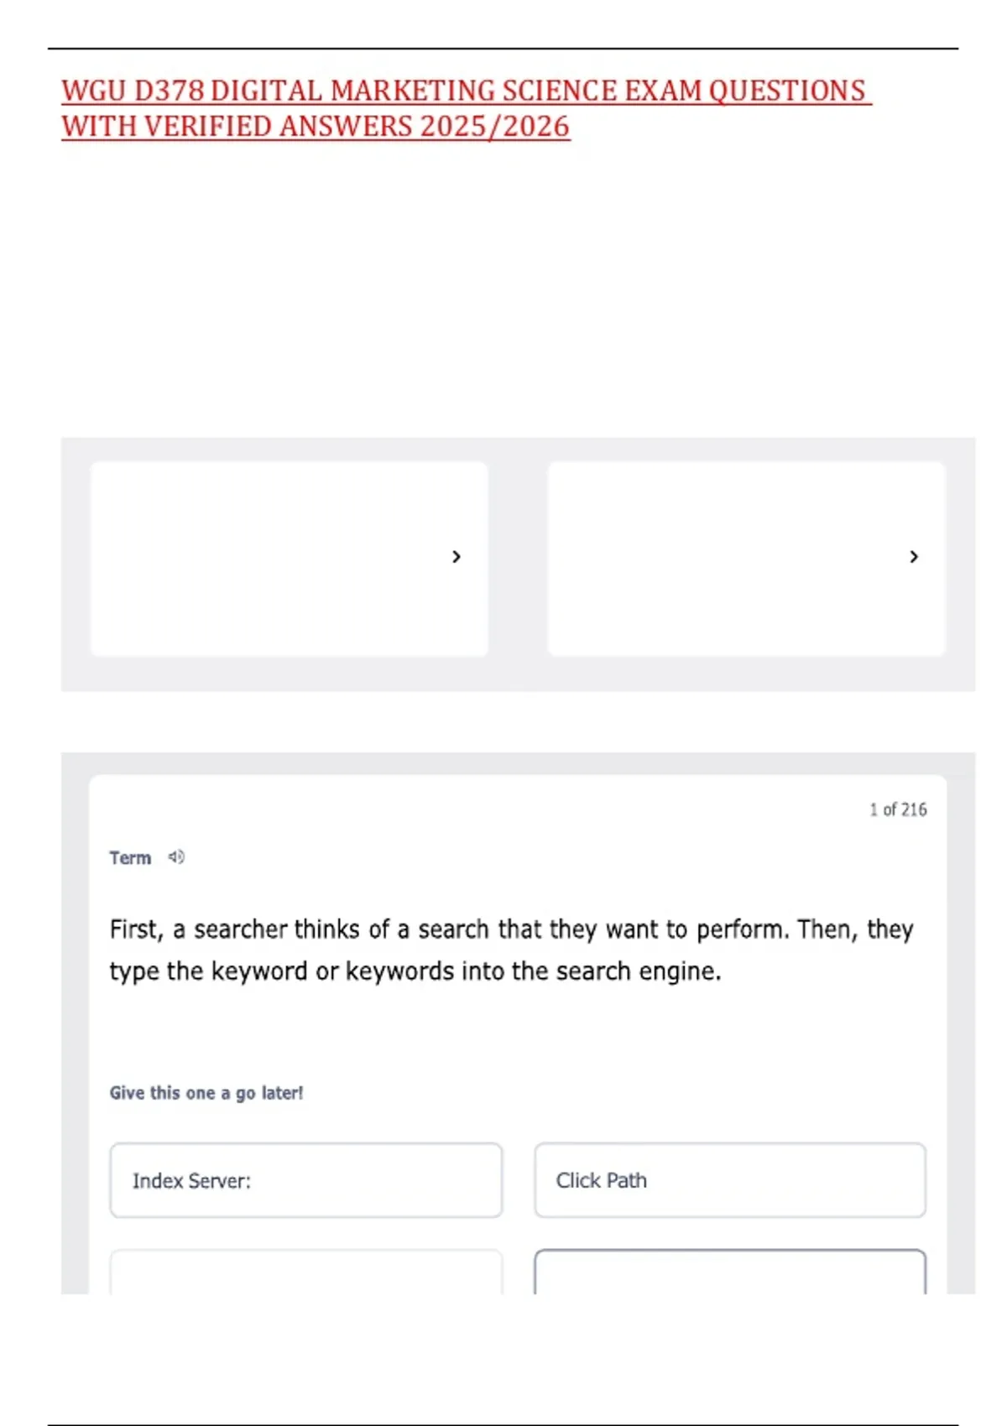Click 'Give this one a go later!'

click(x=206, y=1093)
